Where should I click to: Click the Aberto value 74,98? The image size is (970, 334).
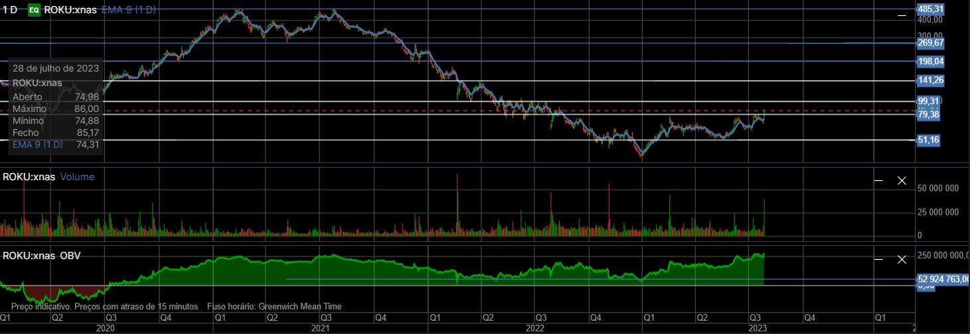point(87,97)
